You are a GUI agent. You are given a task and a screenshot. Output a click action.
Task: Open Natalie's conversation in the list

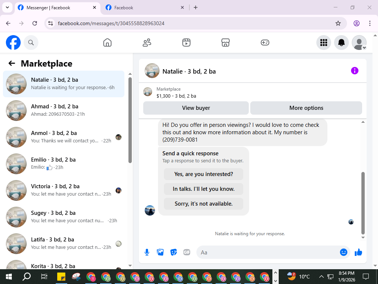pyautogui.click(x=63, y=84)
